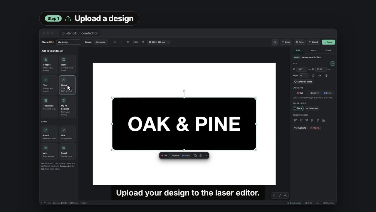
Task: Click the New color button
Action: [x=312, y=108]
